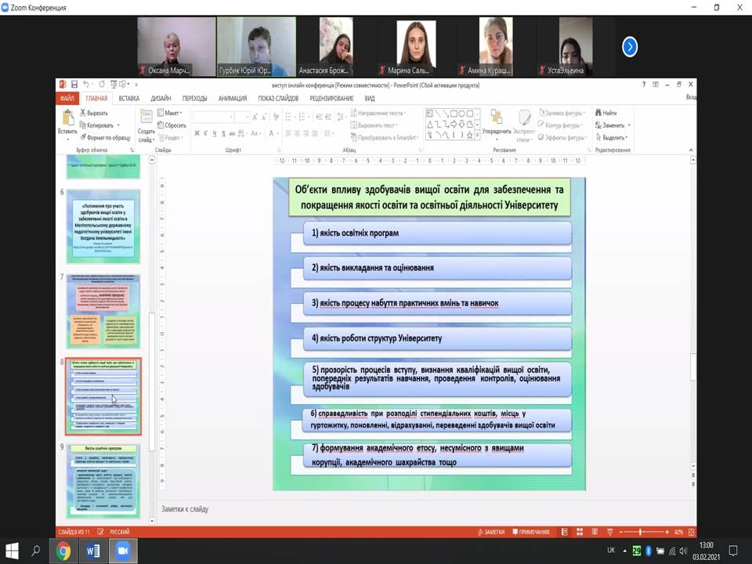Click the Arrange (Упорядочить) icon
Screen dimensions: 752x564
[496, 117]
